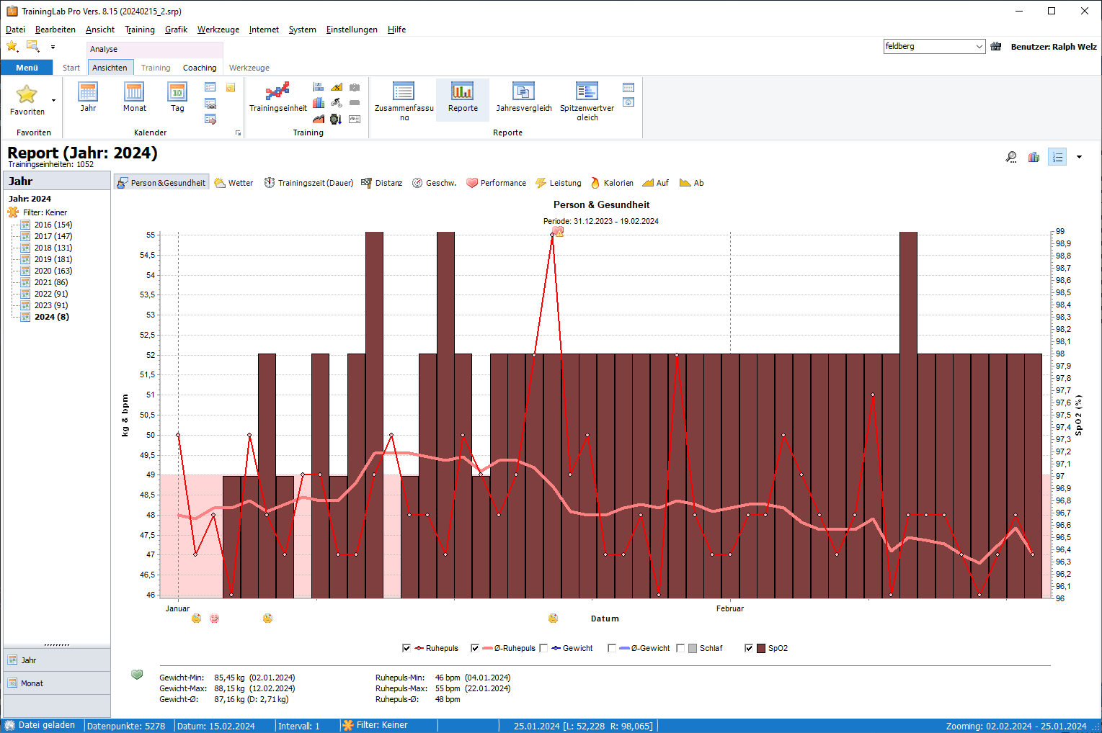Open the Einstellungen menu
The image size is (1102, 733).
[352, 30]
